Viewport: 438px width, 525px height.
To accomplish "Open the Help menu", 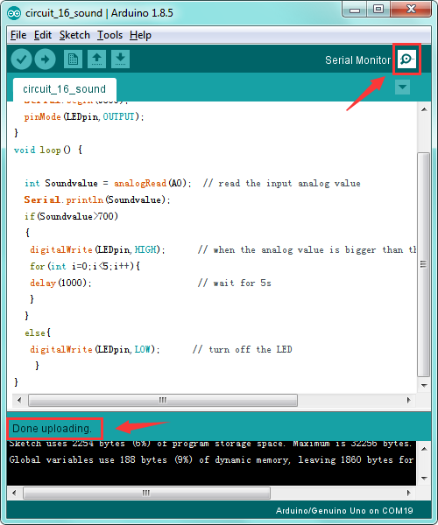I will [140, 35].
